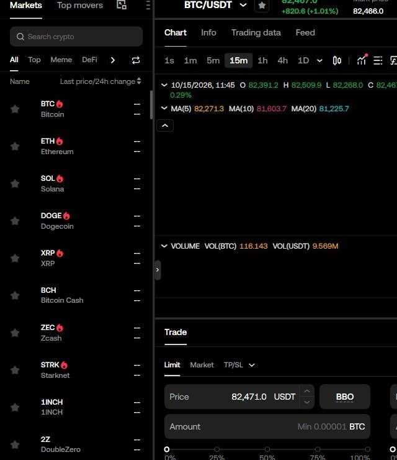Filter markets by DeFi category

pyautogui.click(x=89, y=60)
